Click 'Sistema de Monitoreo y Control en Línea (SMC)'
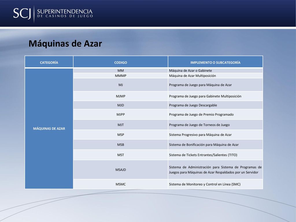 tap(205, 184)
